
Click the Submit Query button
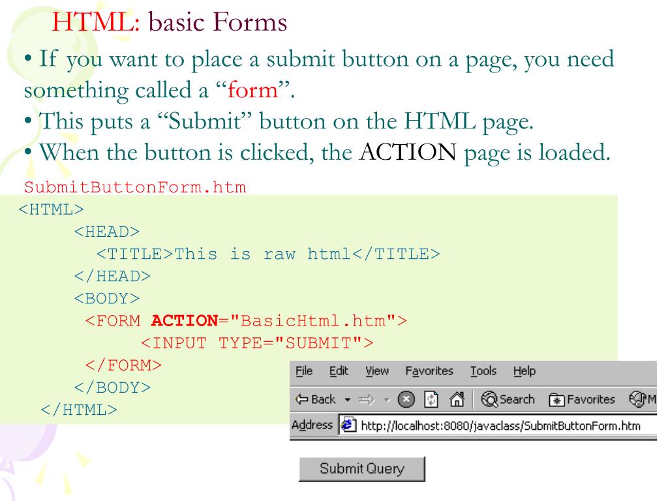pyautogui.click(x=362, y=469)
